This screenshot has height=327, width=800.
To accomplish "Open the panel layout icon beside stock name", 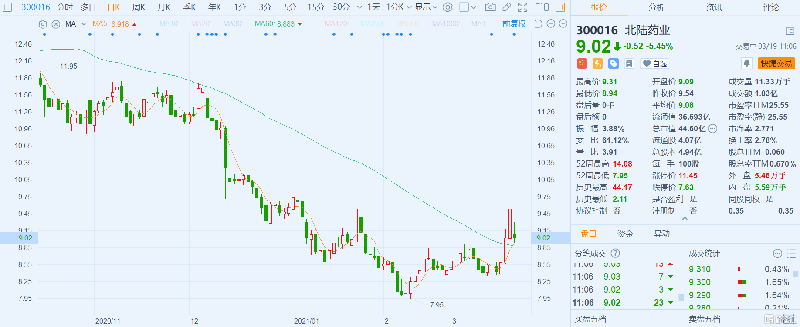I will 790,31.
